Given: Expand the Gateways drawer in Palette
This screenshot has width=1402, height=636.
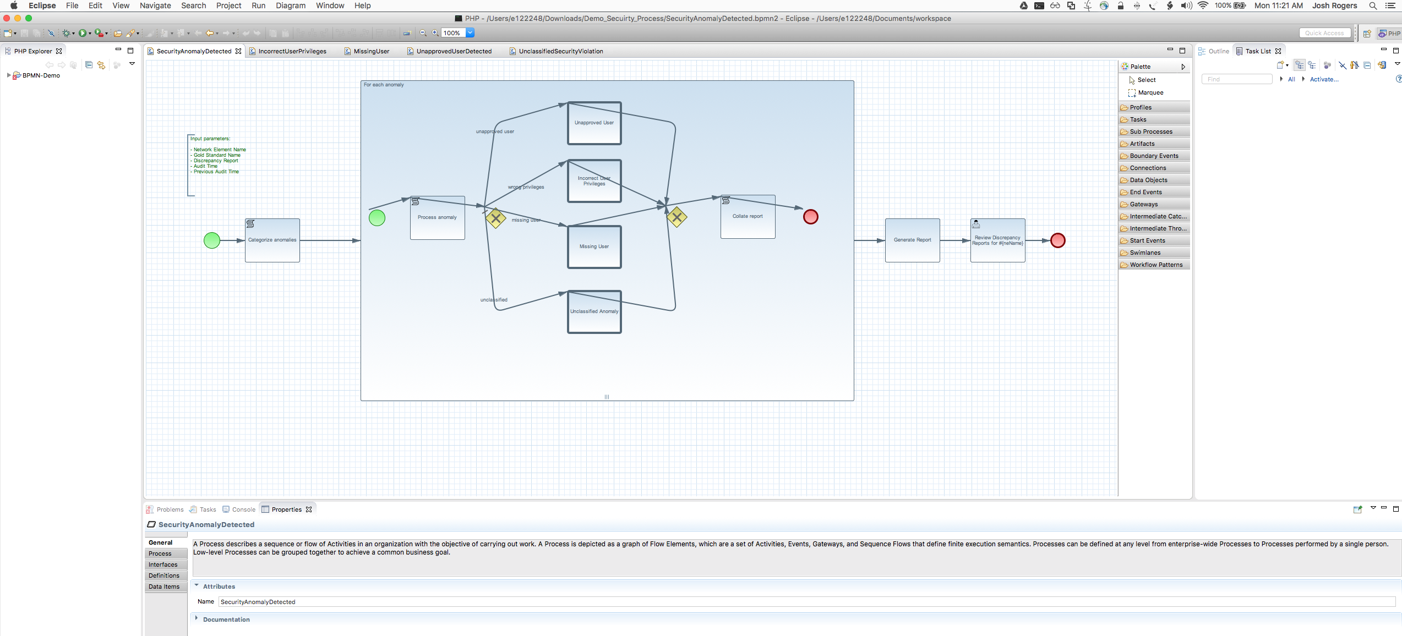Looking at the screenshot, I should [1154, 204].
